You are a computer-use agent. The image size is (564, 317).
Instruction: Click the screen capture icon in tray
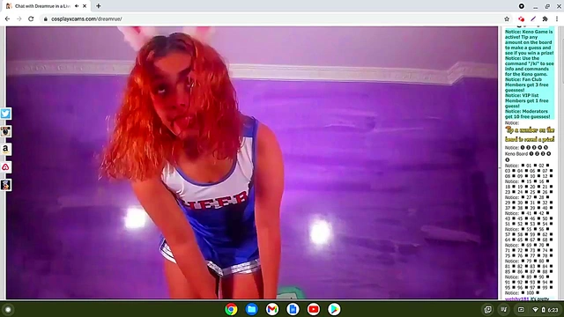pos(487,309)
